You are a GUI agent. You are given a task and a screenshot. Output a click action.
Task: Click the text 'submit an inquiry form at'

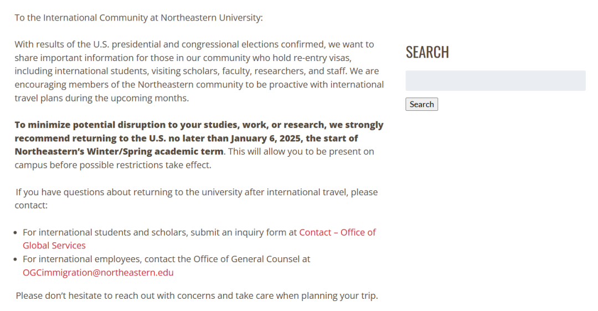pyautogui.click(x=244, y=232)
